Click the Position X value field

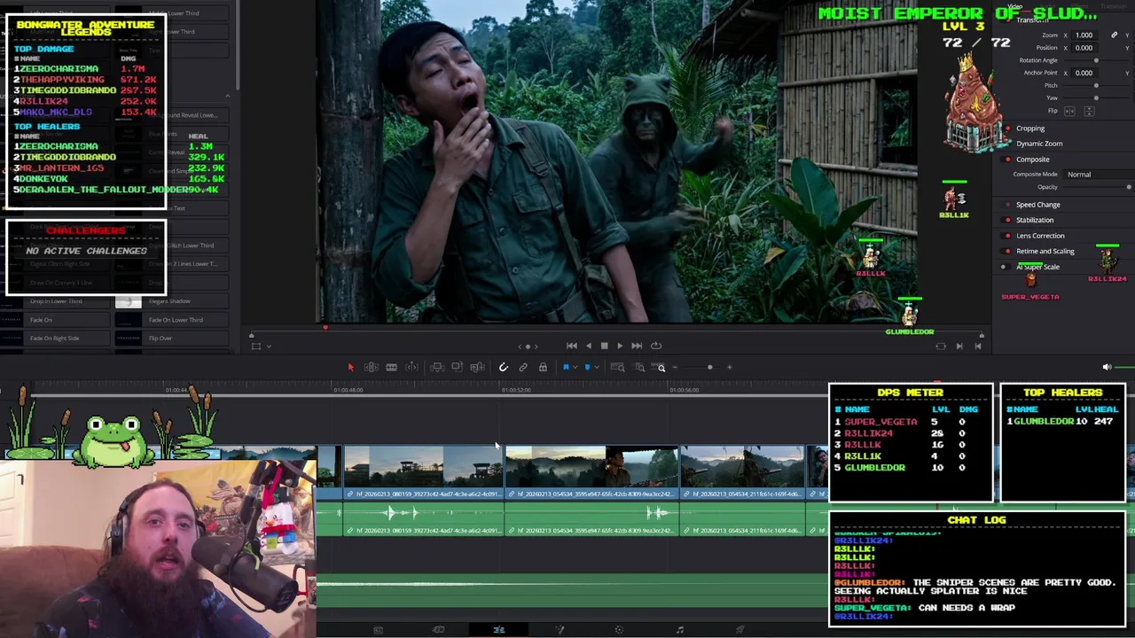pos(1084,48)
